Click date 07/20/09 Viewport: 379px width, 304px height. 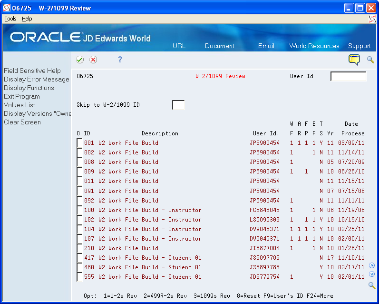click(x=351, y=162)
